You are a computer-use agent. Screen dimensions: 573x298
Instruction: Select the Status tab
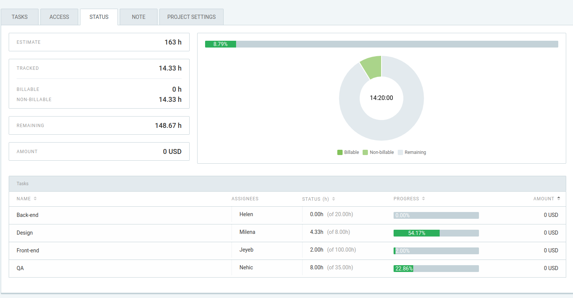click(x=99, y=17)
